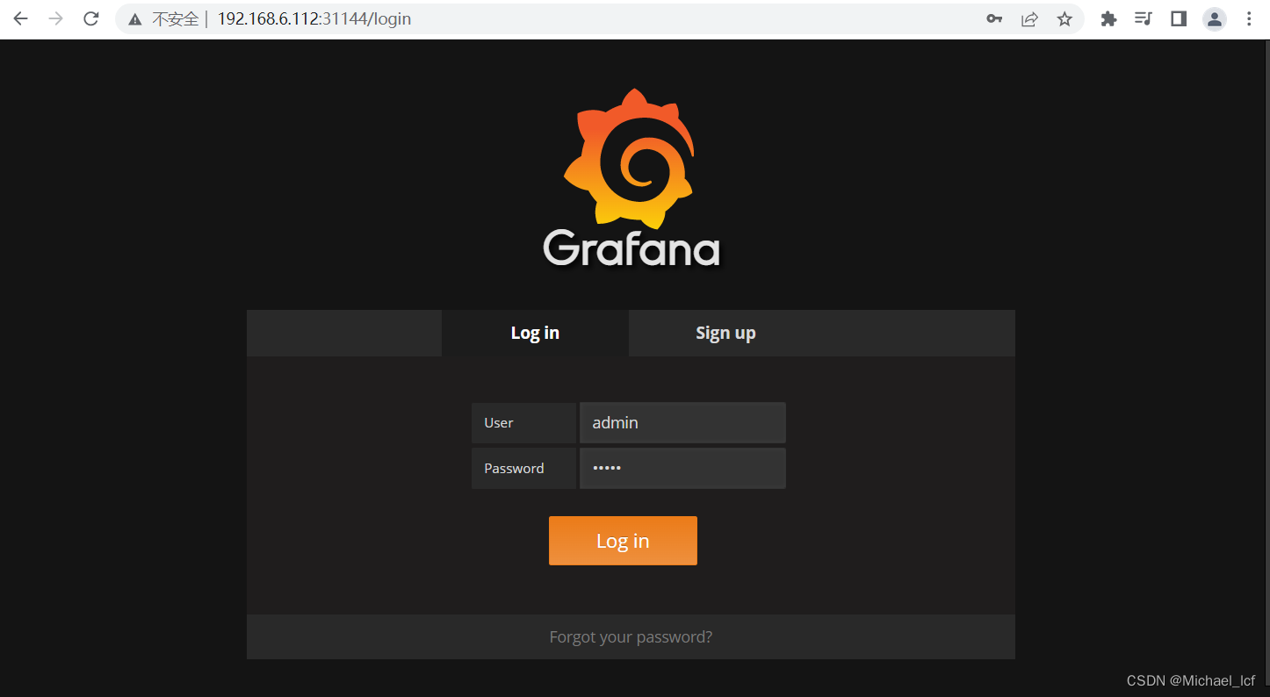The width and height of the screenshot is (1270, 697).
Task: Open saved passwords key icon
Action: coord(994,18)
